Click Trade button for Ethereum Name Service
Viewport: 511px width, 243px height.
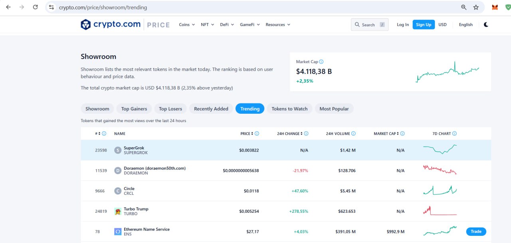coord(476,231)
